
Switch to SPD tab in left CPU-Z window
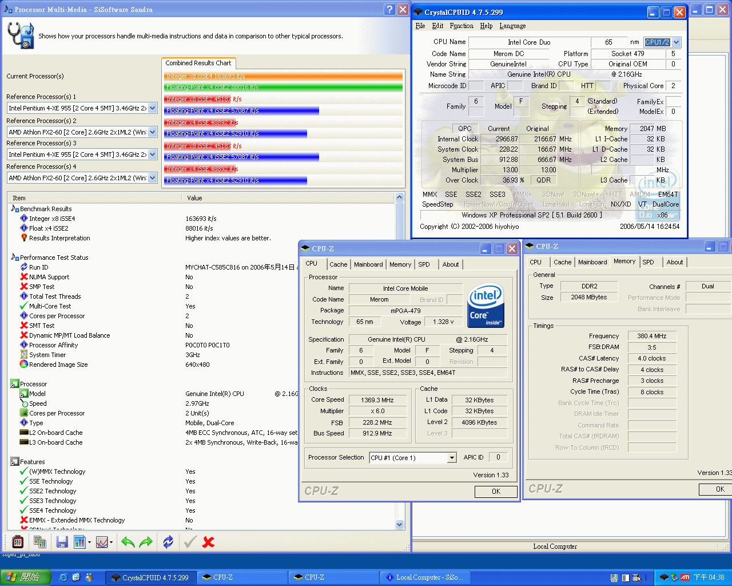pyautogui.click(x=424, y=264)
